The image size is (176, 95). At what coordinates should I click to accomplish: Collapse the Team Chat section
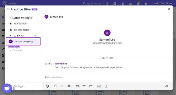pos(10,36)
